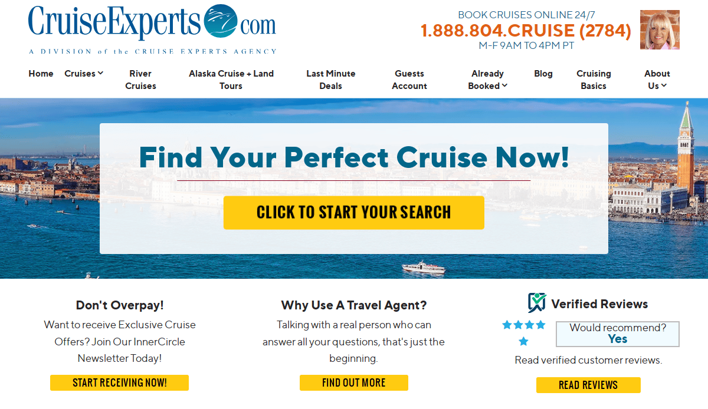Click the Read Reviews button

pyautogui.click(x=588, y=385)
